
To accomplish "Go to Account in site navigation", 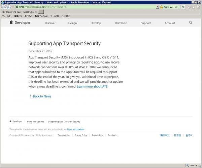I will click(170, 23).
